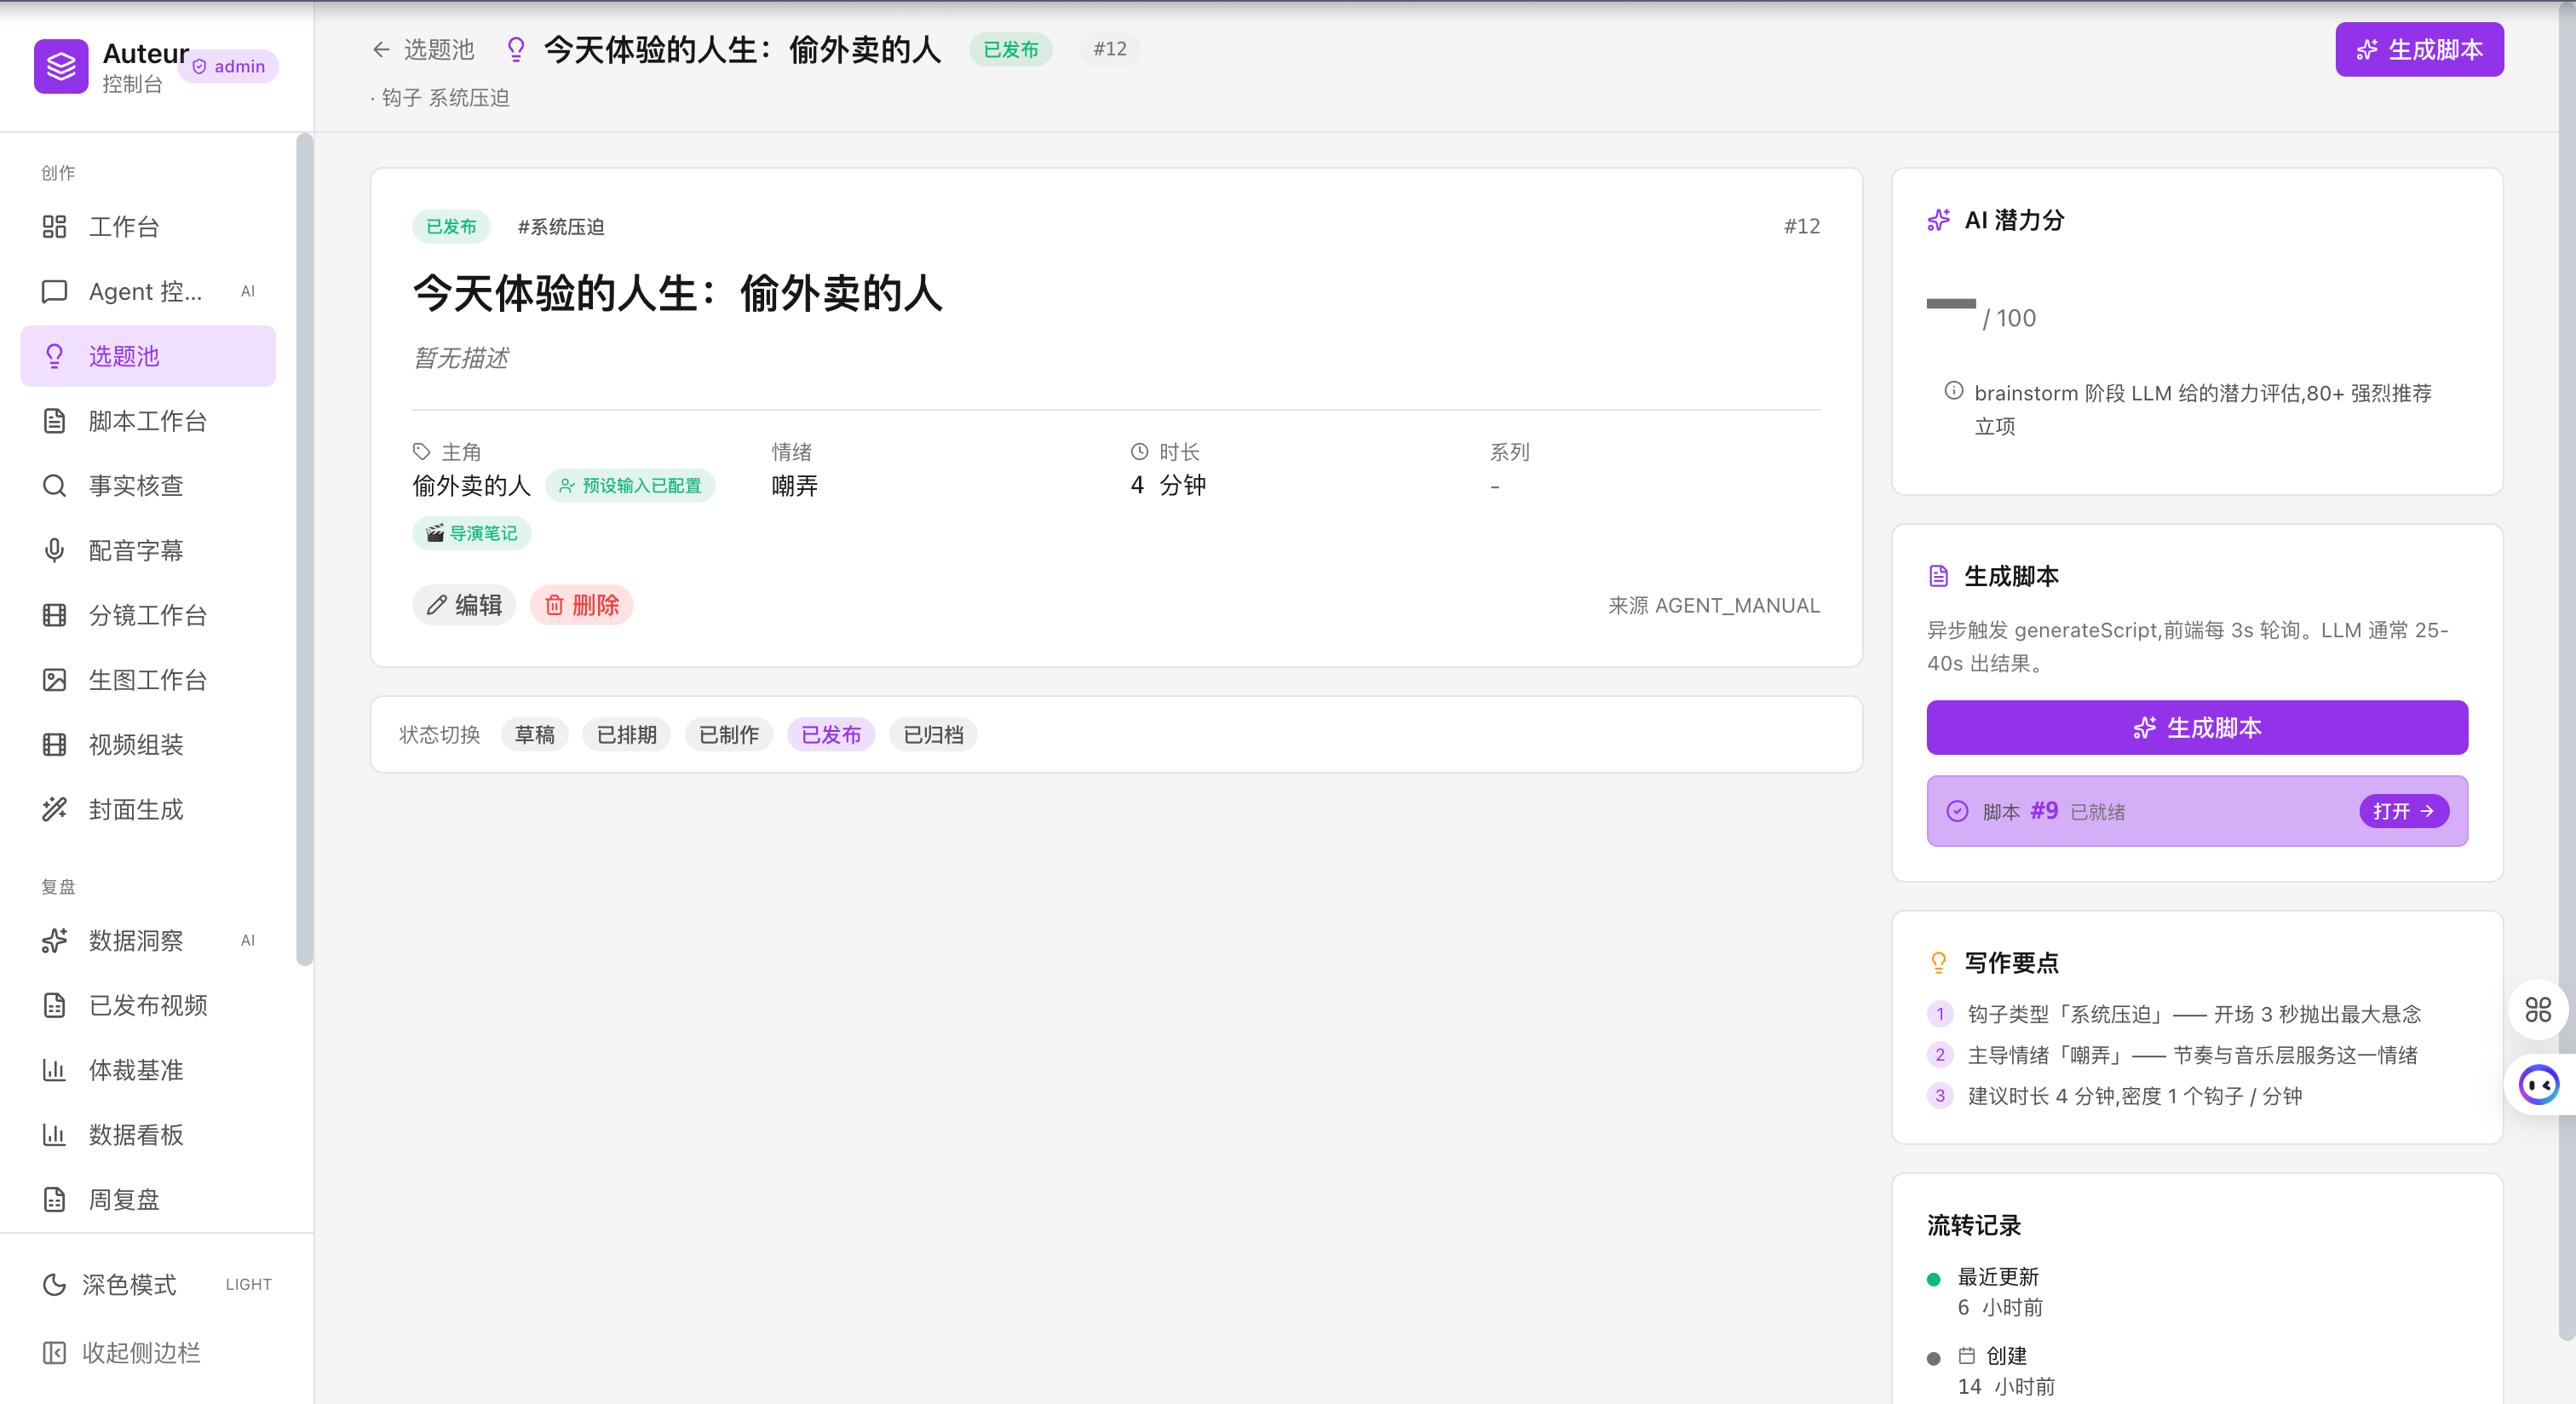Open 脚本工作台 in sidebar

[148, 421]
